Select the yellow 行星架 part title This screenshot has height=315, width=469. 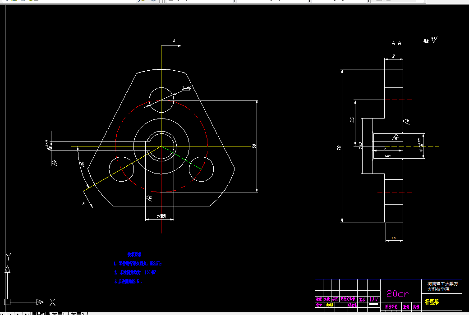click(x=432, y=302)
